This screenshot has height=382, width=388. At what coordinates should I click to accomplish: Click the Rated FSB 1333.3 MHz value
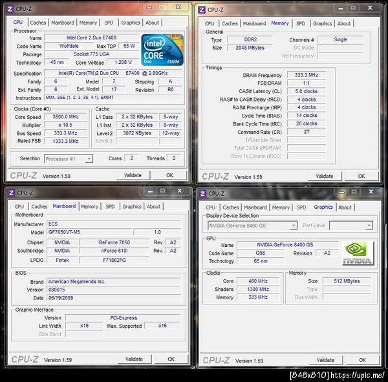(65, 142)
